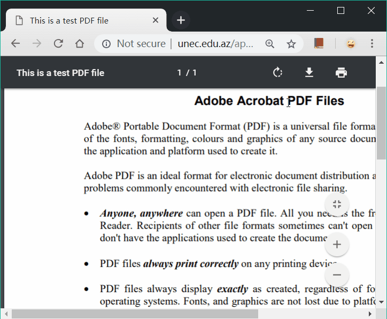Open the Chrome three-dot menu
Screen dimensions: 387x319
click(x=371, y=43)
